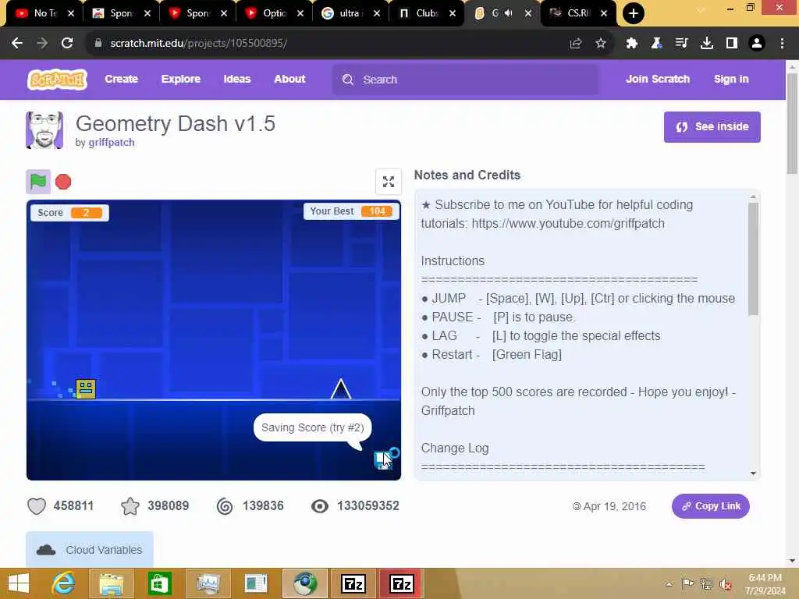Open the Scratch logo home link
The image size is (799, 599).
(57, 80)
